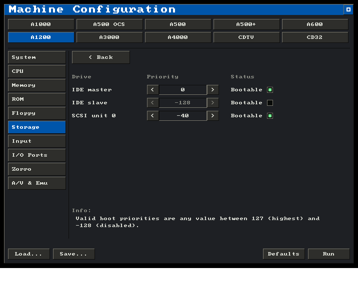
Task: Select the A4000 machine model
Action: (178, 37)
